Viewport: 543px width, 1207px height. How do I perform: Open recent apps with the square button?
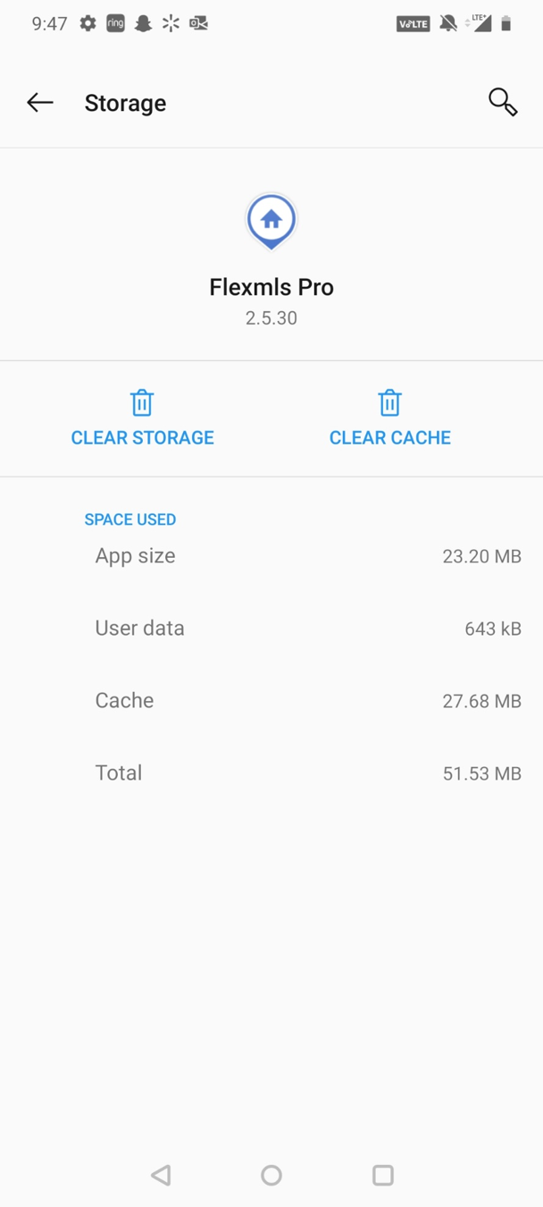click(x=383, y=1175)
